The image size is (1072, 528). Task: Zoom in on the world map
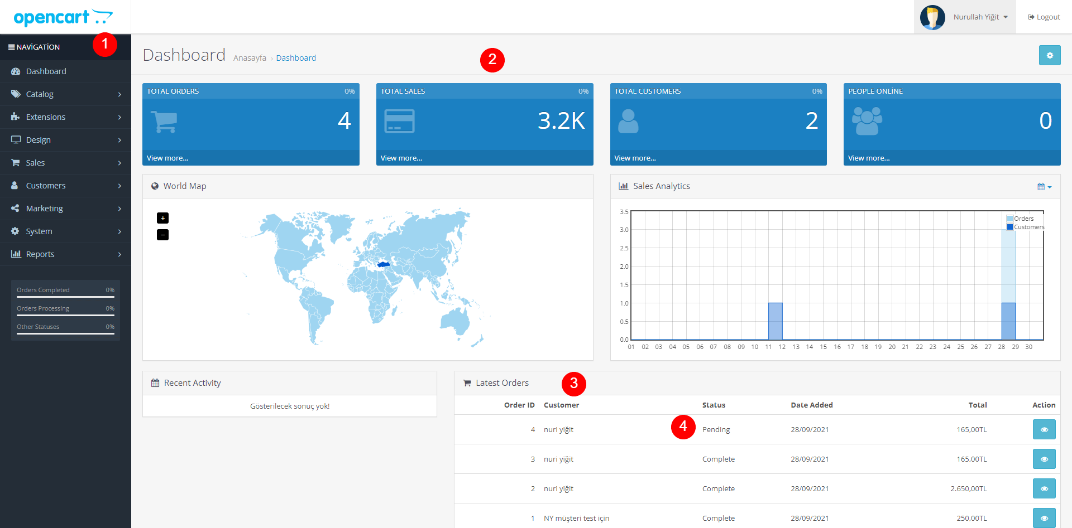click(x=162, y=218)
